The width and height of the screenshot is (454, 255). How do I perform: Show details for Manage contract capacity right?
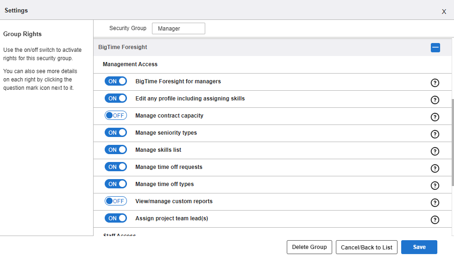pos(435,117)
